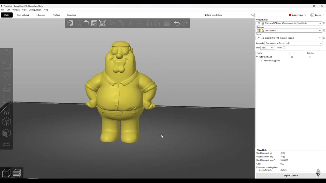Click the Split to parts icon
Image resolution: width=326 pixels, height=183 pixels.
pos(157,23)
